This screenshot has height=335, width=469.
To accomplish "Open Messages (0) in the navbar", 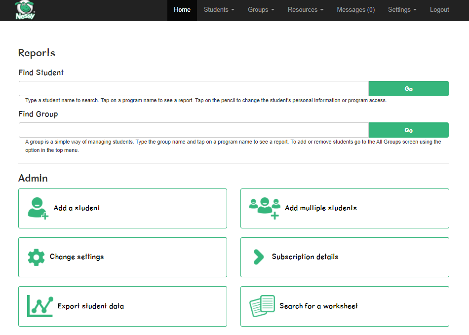I will (x=355, y=10).
